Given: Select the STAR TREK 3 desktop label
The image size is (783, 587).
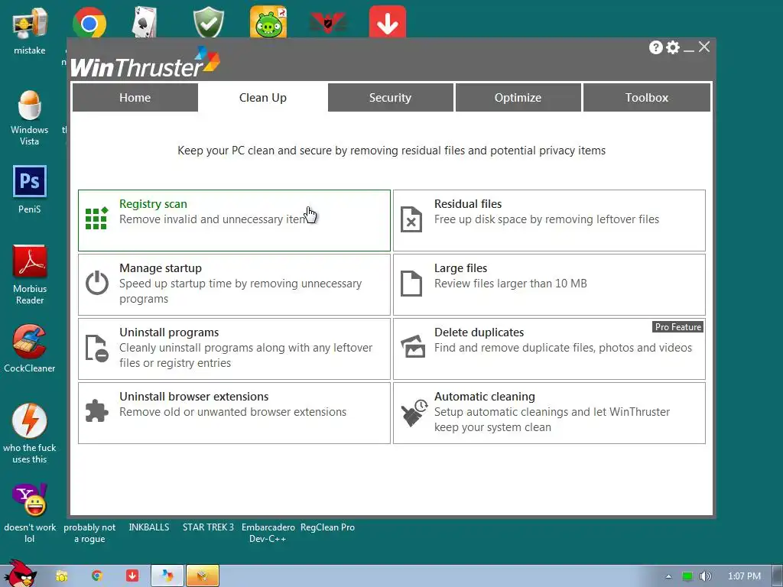Looking at the screenshot, I should (208, 527).
